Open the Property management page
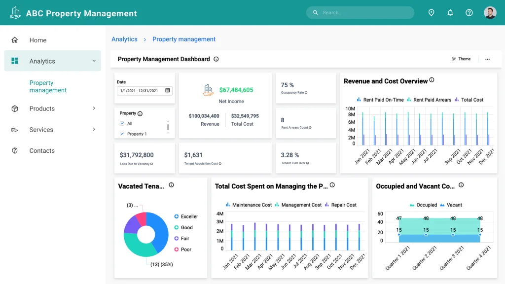This screenshot has width=505, height=284. (47, 86)
